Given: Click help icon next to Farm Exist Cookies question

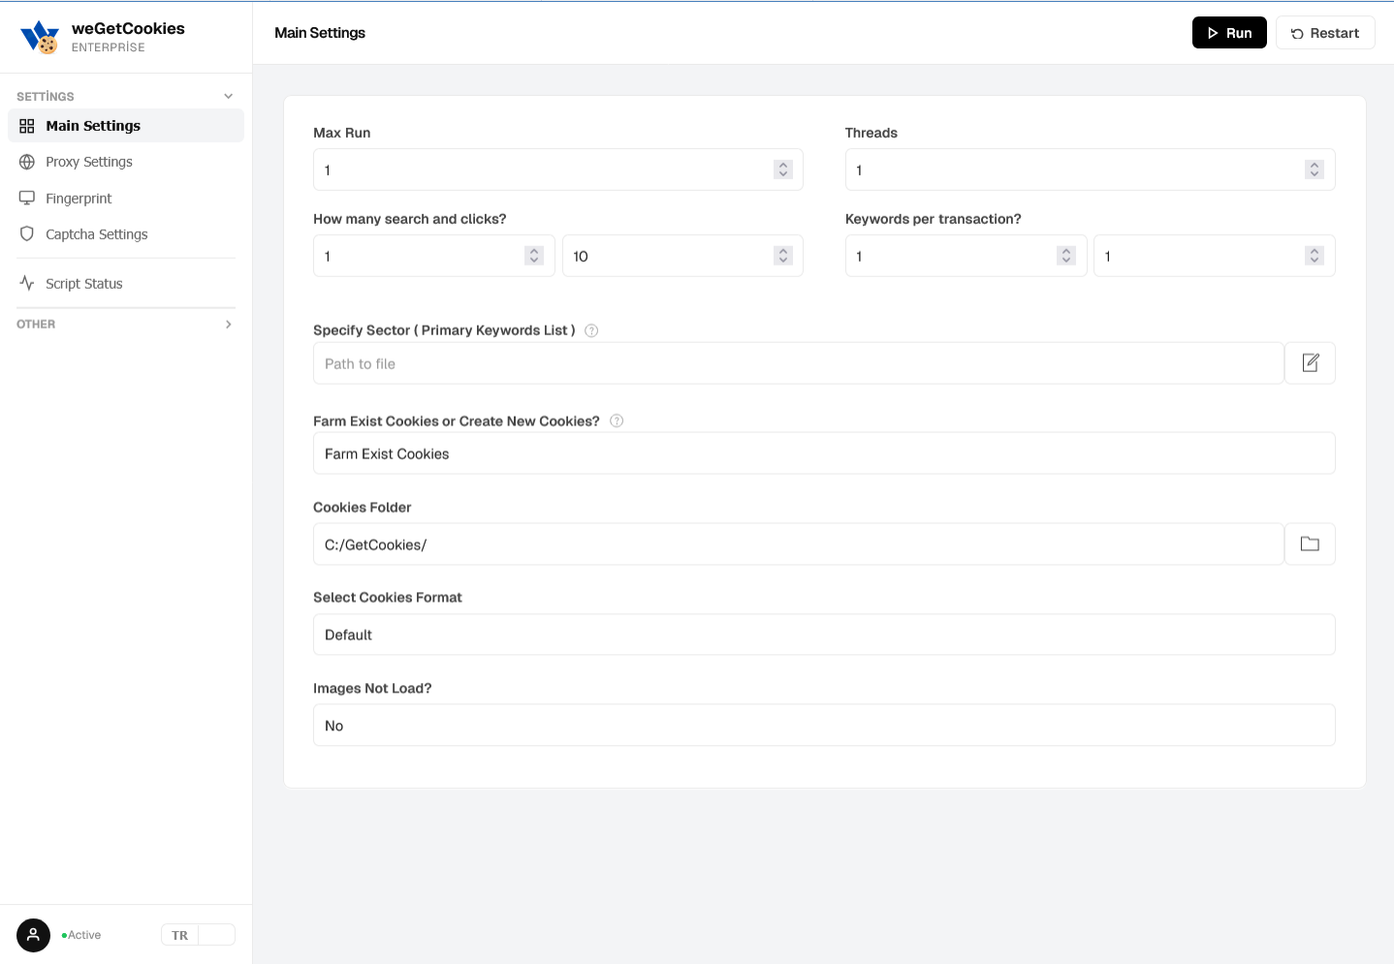Looking at the screenshot, I should coord(617,421).
